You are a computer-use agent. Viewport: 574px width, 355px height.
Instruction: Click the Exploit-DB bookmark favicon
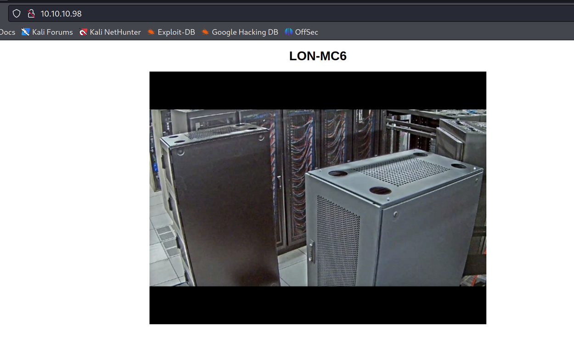151,32
